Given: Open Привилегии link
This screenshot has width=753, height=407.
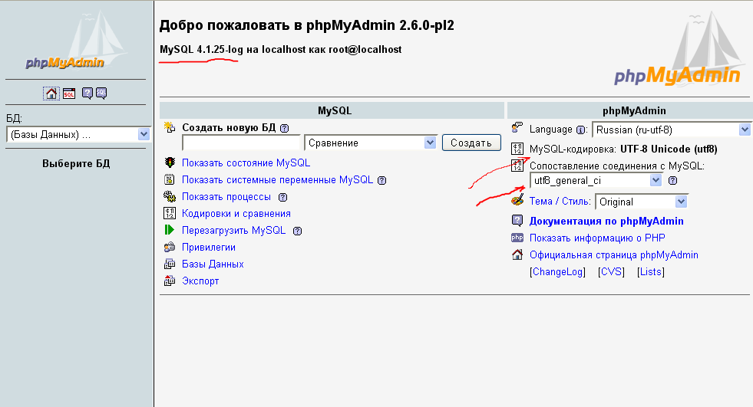Looking at the screenshot, I should pos(209,248).
